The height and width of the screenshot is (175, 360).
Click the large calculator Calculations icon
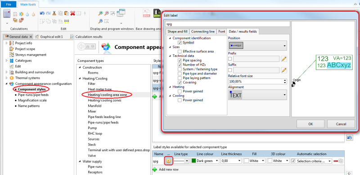pos(7,14)
